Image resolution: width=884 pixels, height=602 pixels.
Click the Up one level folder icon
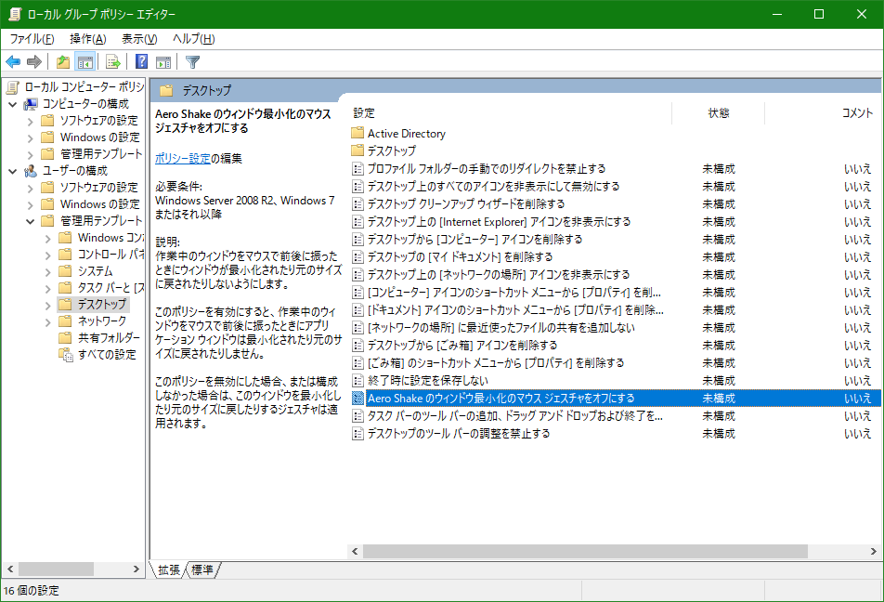tap(62, 61)
